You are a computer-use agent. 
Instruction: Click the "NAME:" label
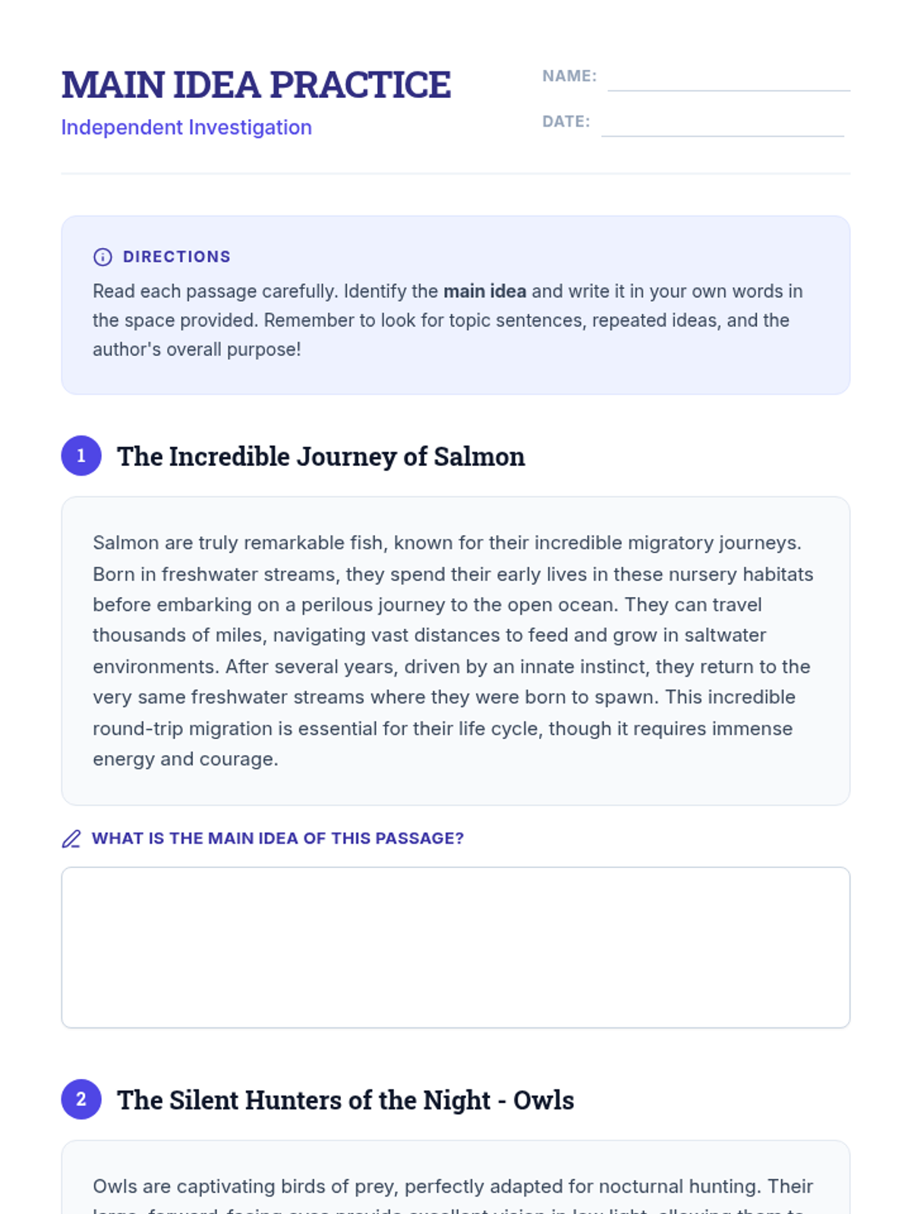(x=569, y=76)
